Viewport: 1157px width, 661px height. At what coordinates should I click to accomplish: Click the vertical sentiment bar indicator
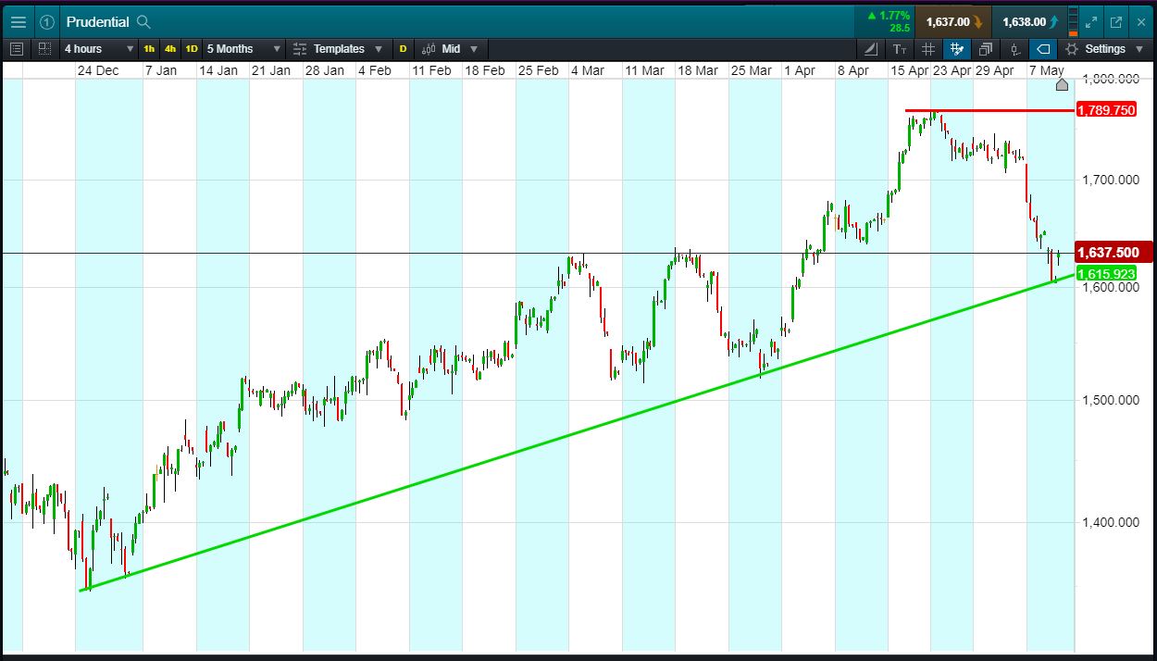click(x=1073, y=21)
